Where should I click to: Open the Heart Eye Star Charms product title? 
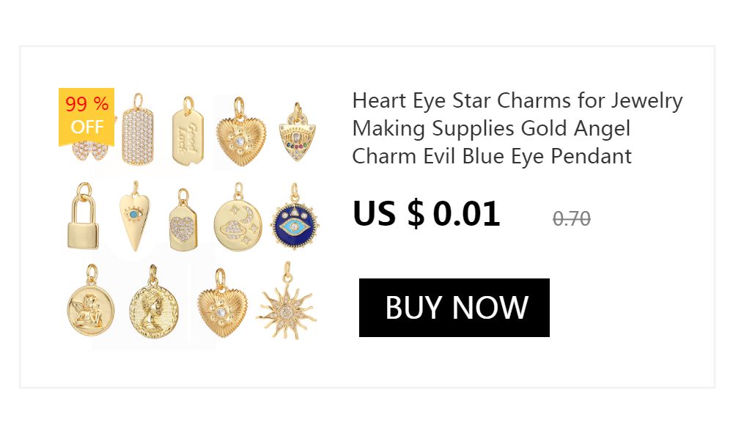click(517, 128)
